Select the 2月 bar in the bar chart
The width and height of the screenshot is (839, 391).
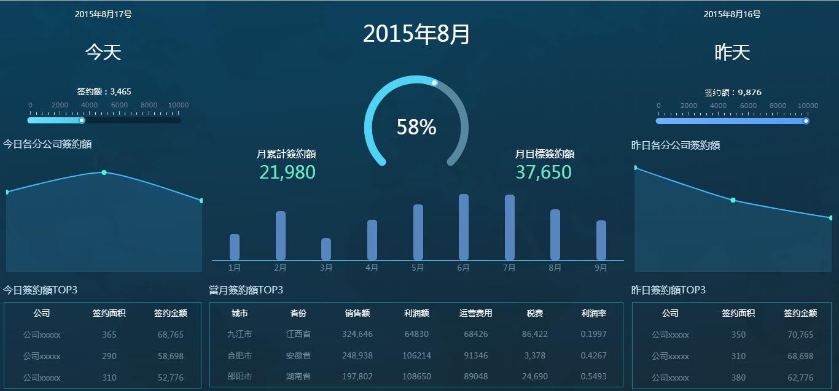(x=281, y=236)
